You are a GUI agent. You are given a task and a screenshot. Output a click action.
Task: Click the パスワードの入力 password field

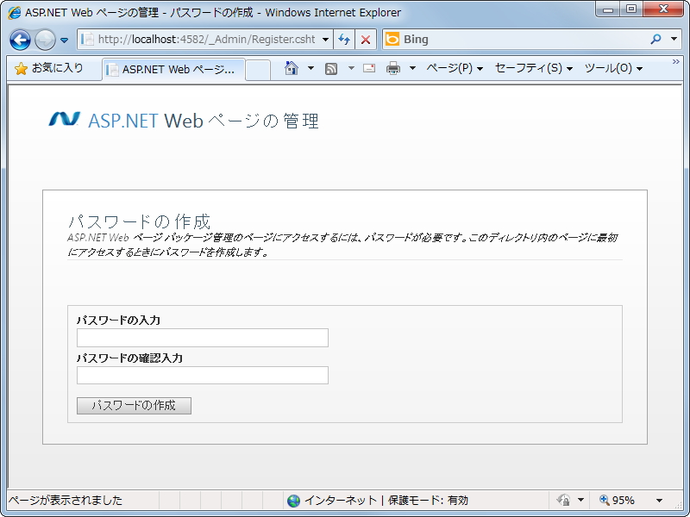coord(202,338)
